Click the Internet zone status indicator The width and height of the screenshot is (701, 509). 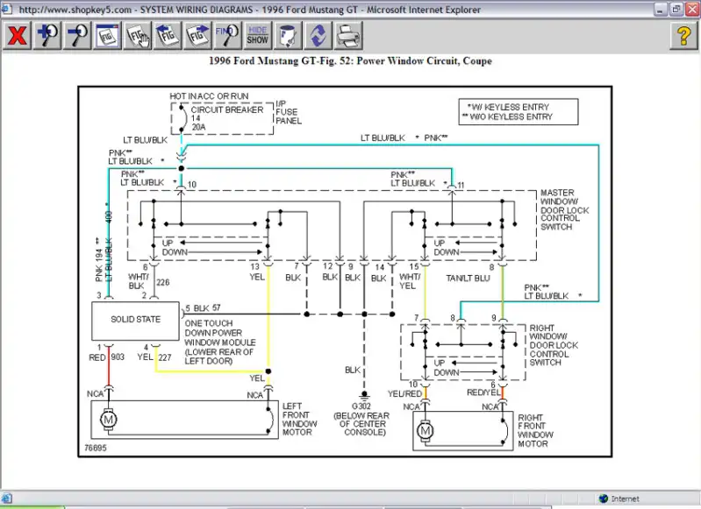[x=619, y=498]
